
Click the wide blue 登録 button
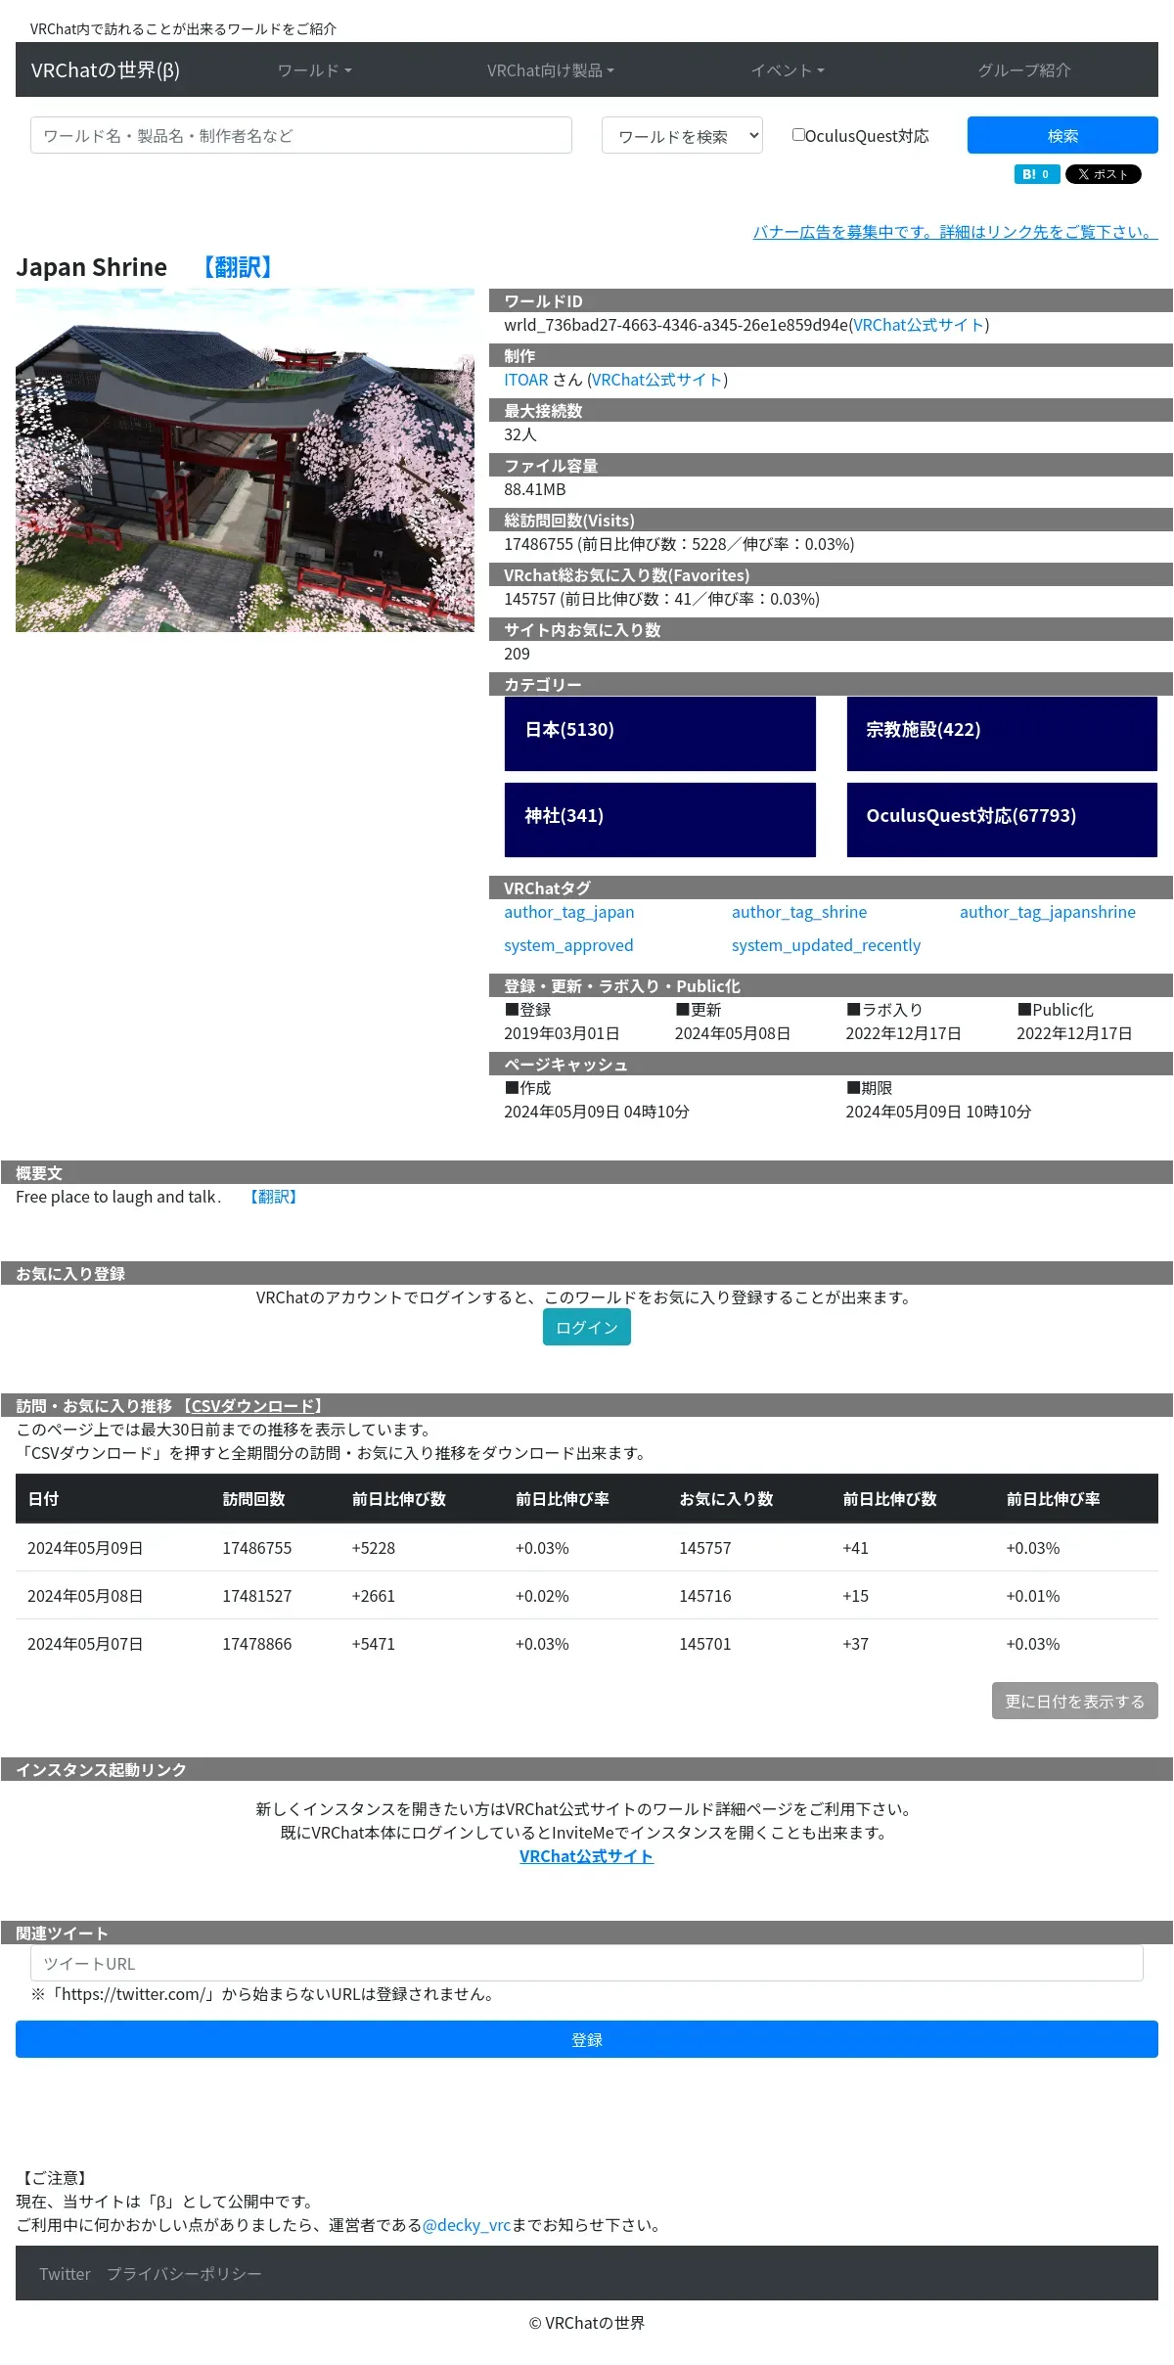[x=587, y=2039]
